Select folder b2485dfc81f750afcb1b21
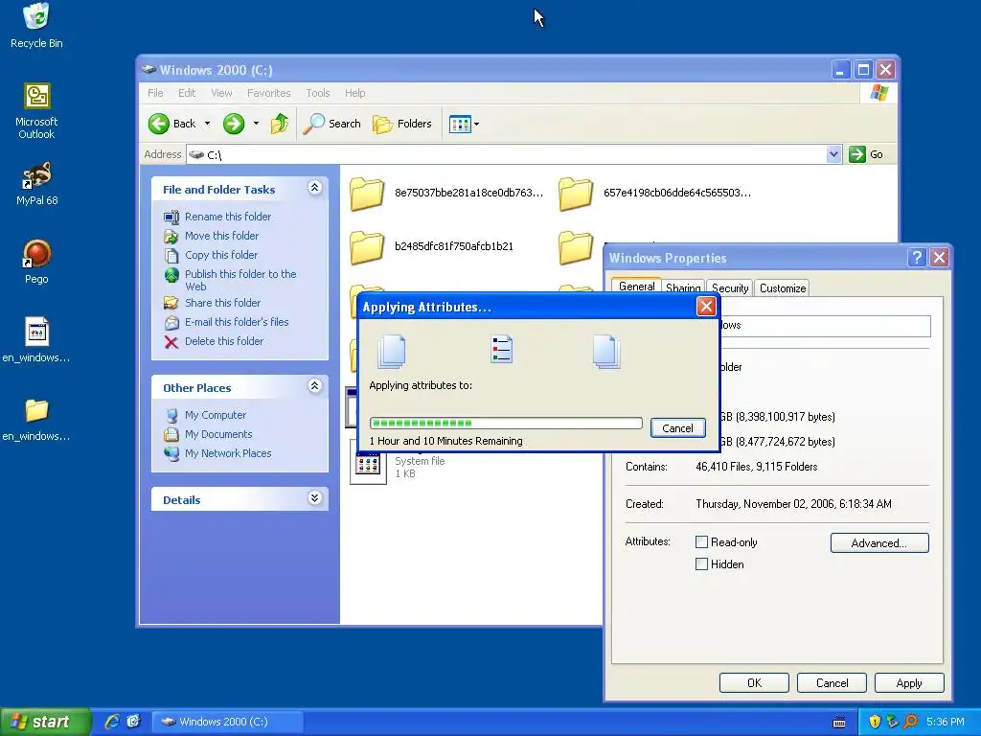 pyautogui.click(x=432, y=246)
